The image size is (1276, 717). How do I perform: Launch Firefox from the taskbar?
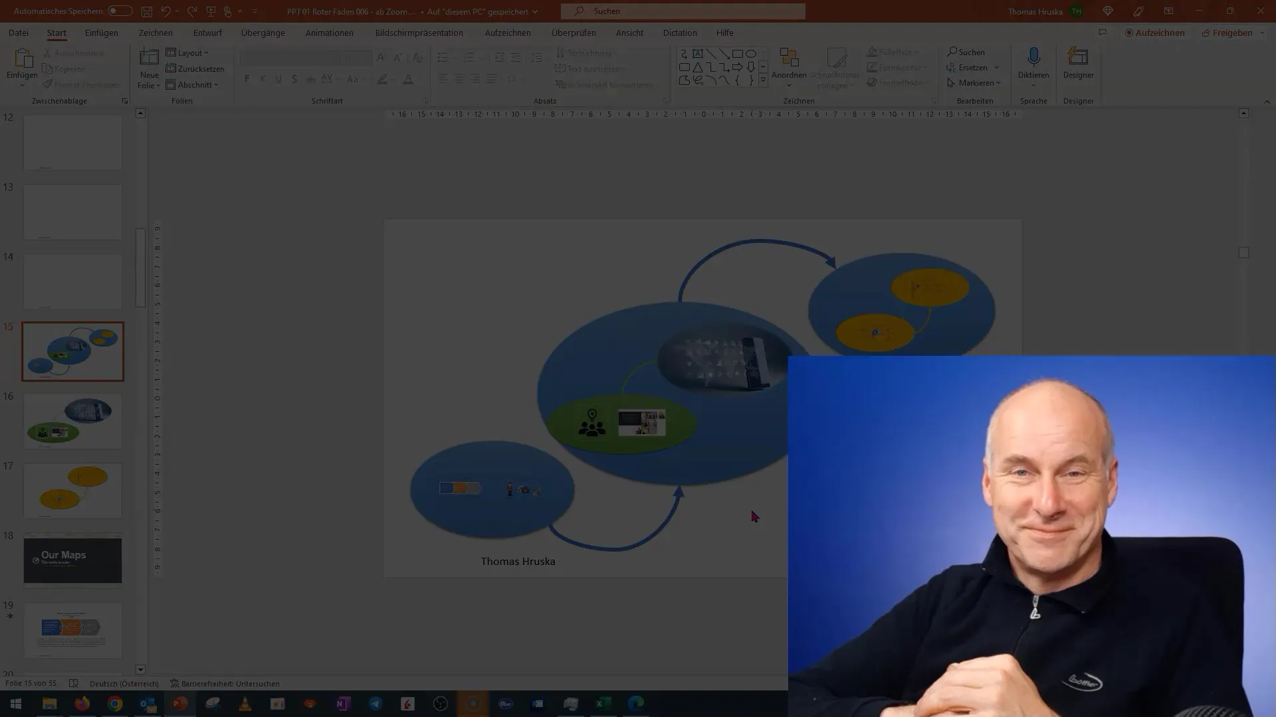coord(82,704)
